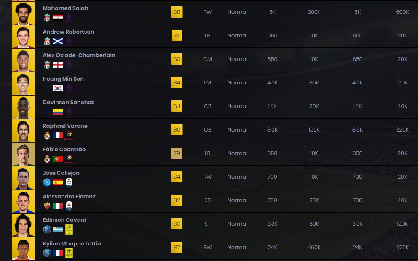
Task: Click the 88 rating badge for Salah
Action: (x=177, y=12)
